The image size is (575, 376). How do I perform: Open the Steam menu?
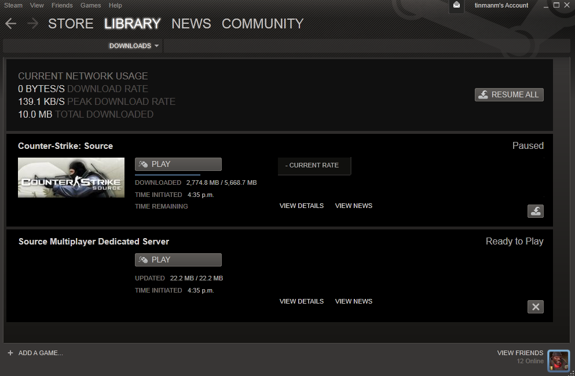pyautogui.click(x=13, y=5)
